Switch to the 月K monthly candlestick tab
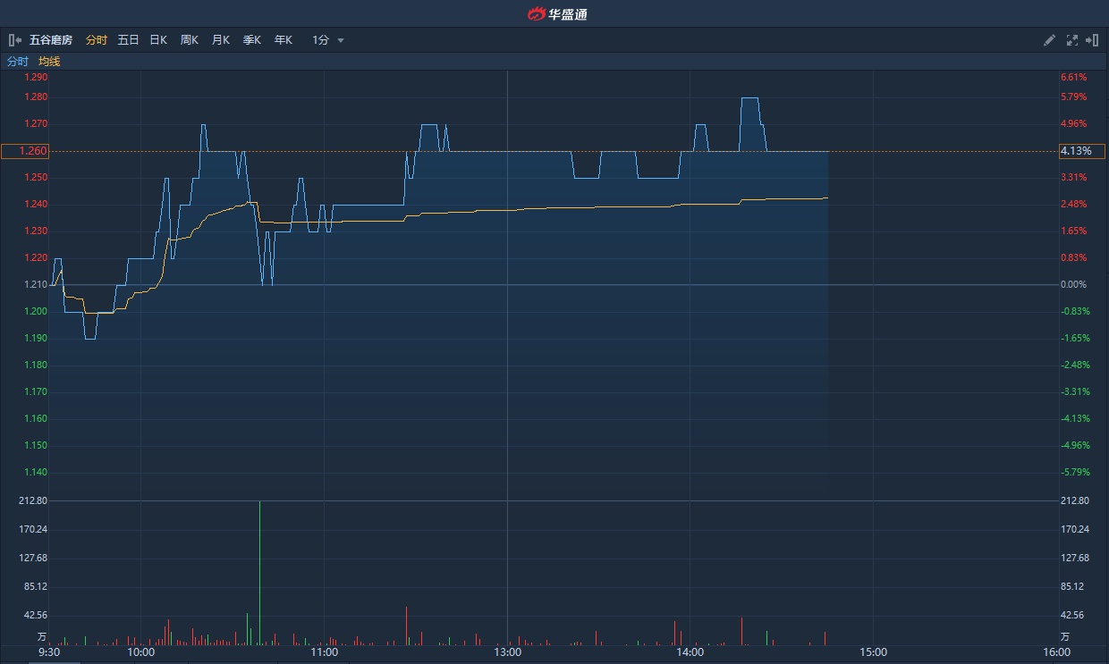The height and width of the screenshot is (664, 1109). [220, 40]
